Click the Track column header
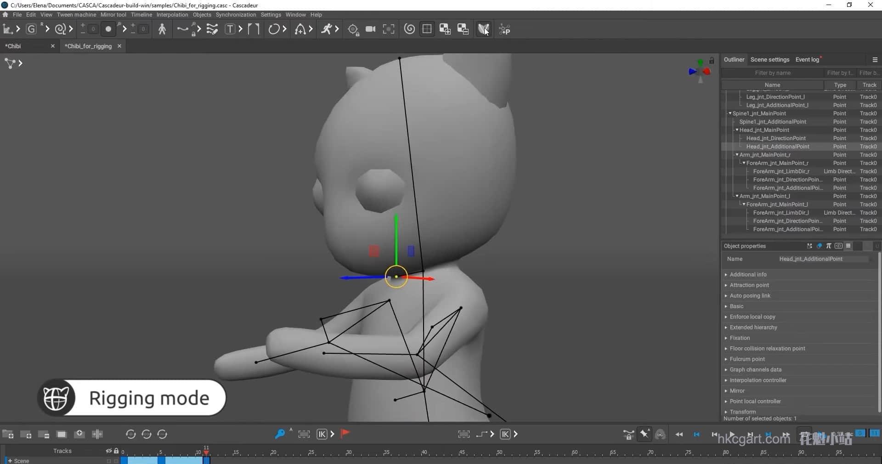Image resolution: width=882 pixels, height=464 pixels. pyautogui.click(x=869, y=85)
